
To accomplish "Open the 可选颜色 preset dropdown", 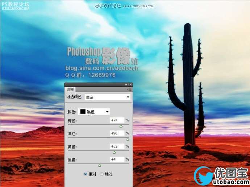I will coord(108,97).
